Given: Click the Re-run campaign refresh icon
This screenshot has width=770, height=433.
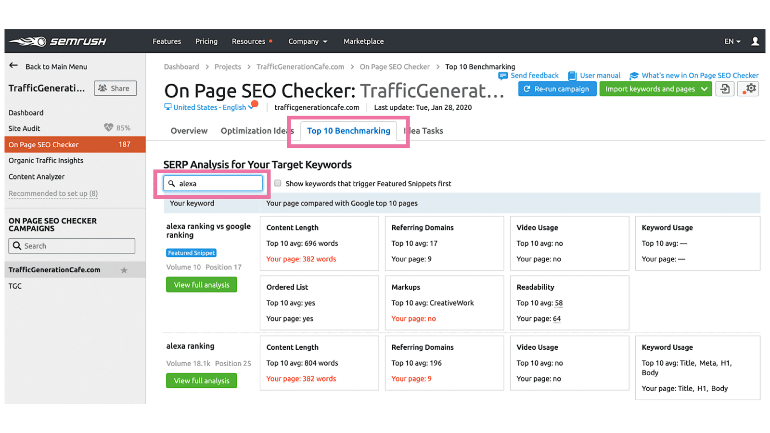Looking at the screenshot, I should tap(528, 89).
